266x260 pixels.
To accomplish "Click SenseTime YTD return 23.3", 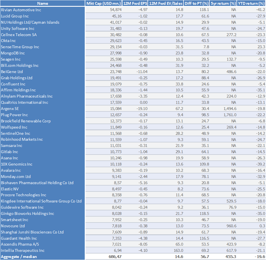I will click(x=261, y=47).
